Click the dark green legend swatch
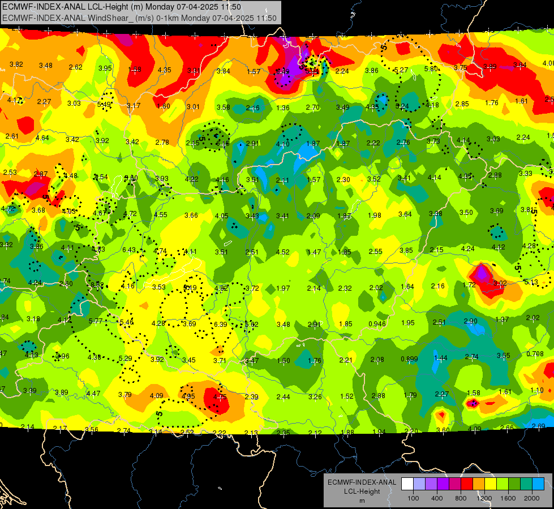This screenshot has height=509, width=554. 514,484
